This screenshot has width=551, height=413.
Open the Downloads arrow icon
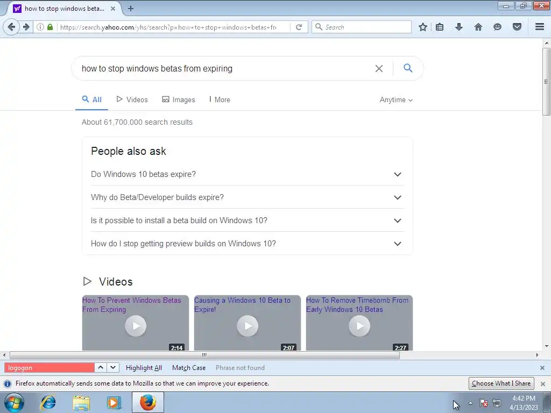coord(459,27)
